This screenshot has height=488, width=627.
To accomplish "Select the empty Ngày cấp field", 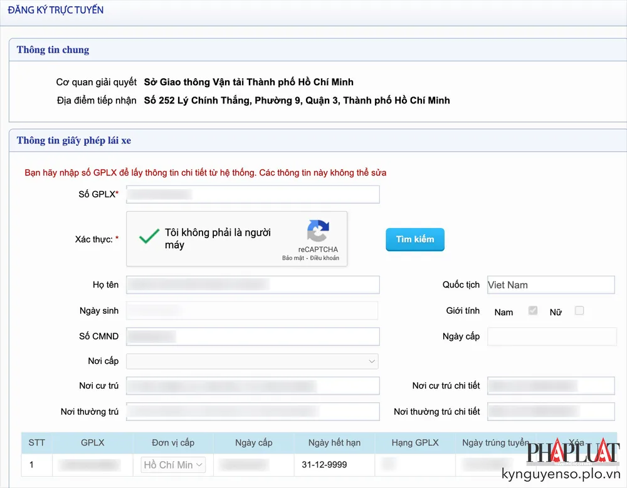I will click(551, 336).
